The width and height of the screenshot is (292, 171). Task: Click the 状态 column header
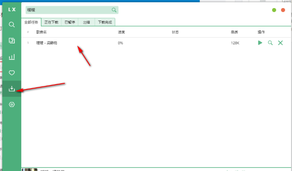[x=175, y=32]
